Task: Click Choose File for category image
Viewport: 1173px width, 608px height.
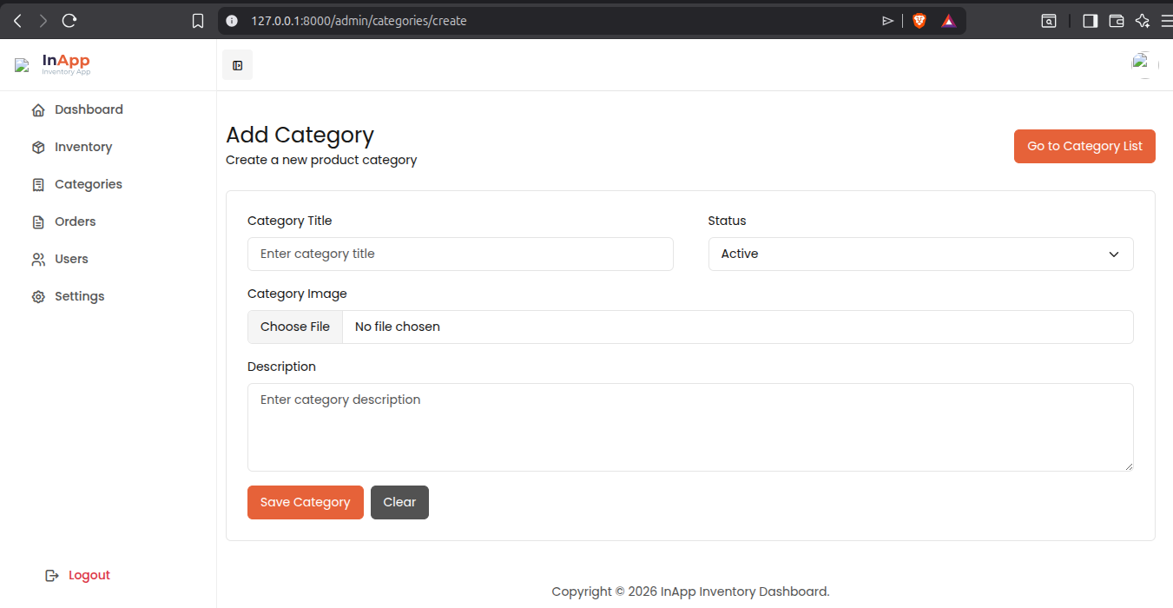Action: coord(295,327)
